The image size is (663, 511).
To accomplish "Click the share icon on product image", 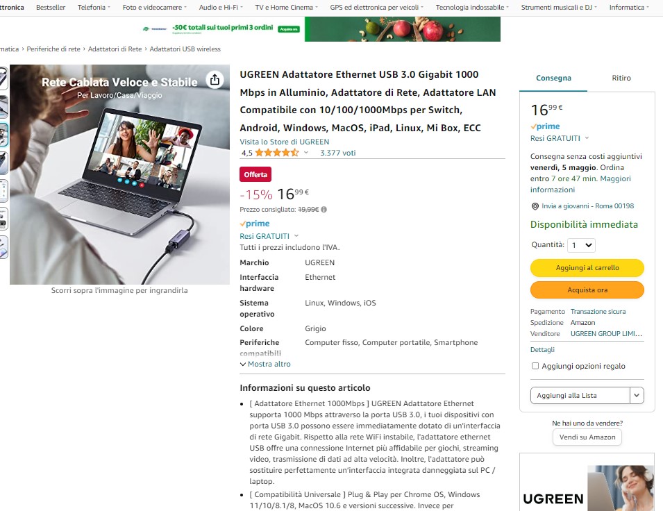I will click(x=215, y=80).
